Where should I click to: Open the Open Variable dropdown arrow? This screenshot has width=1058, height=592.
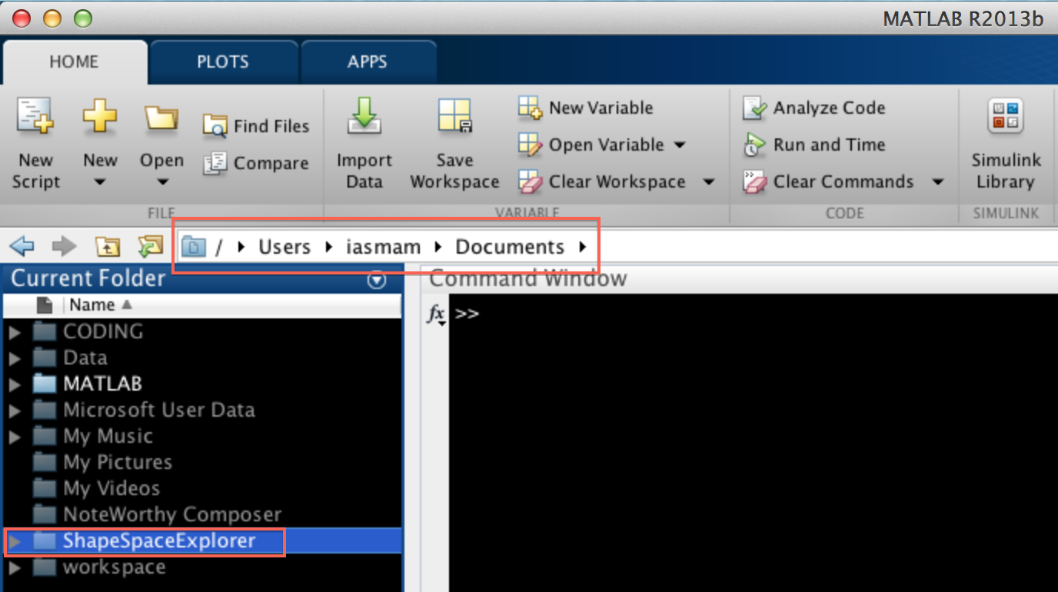680,145
